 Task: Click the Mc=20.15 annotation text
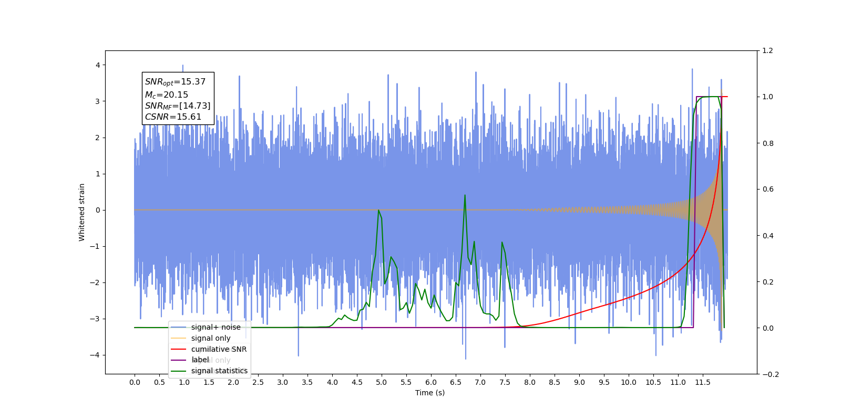[167, 94]
